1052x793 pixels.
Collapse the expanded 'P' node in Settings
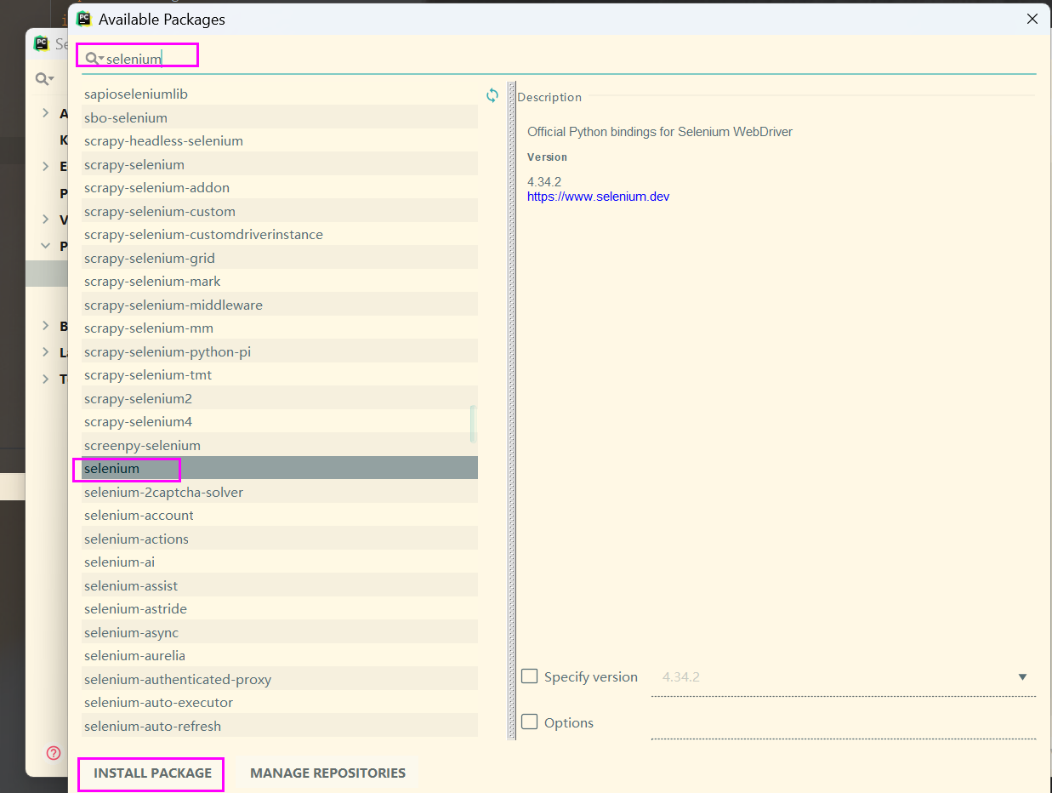46,246
